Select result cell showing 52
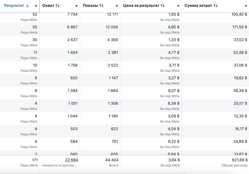This screenshot has width=249, height=174. (x=35, y=14)
